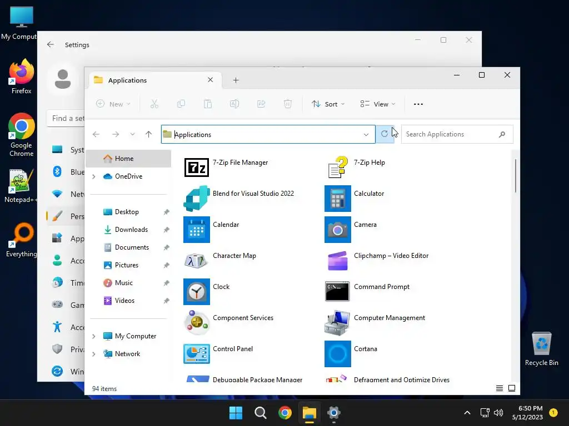
Task: Open the Windows Start menu
Action: point(236,413)
